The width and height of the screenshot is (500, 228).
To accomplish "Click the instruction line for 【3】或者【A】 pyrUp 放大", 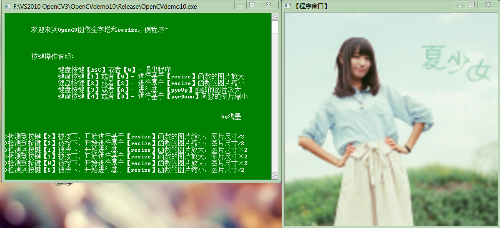I will tap(149, 90).
